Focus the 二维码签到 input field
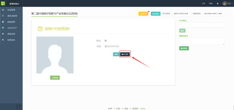The image size is (234, 110). point(214,13)
